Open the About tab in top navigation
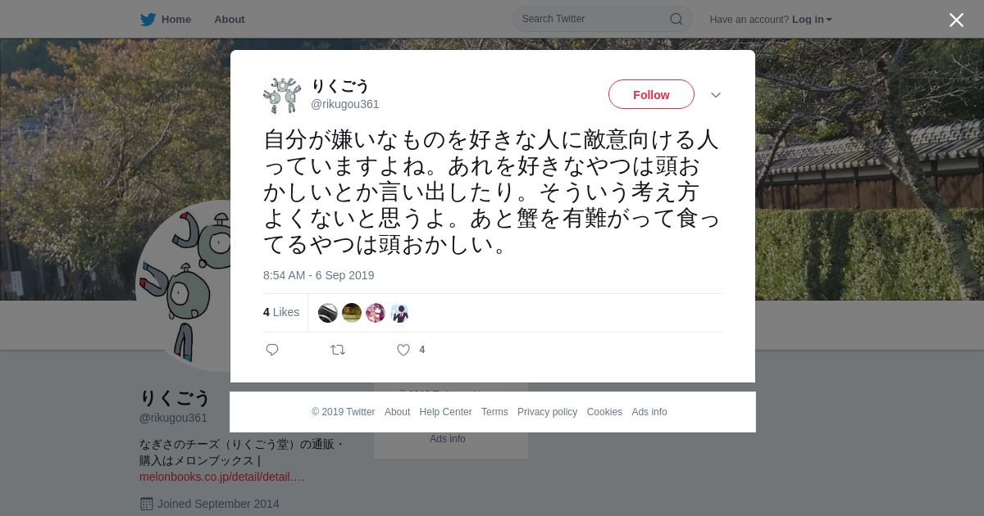 pyautogui.click(x=230, y=20)
